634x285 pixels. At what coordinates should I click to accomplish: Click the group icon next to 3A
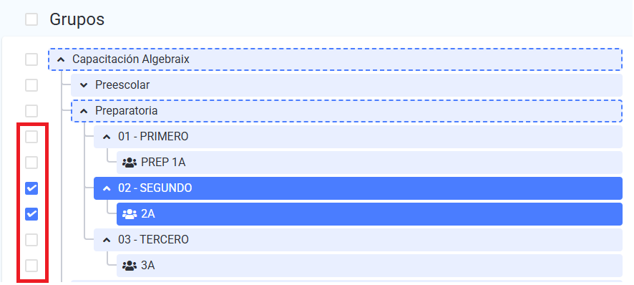[x=130, y=266]
